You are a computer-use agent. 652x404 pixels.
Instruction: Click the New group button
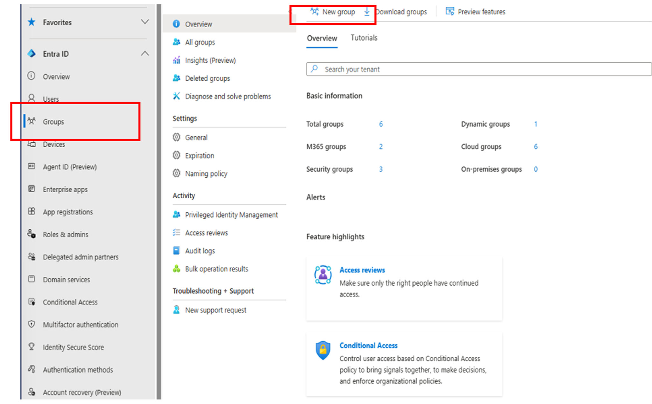coord(333,12)
